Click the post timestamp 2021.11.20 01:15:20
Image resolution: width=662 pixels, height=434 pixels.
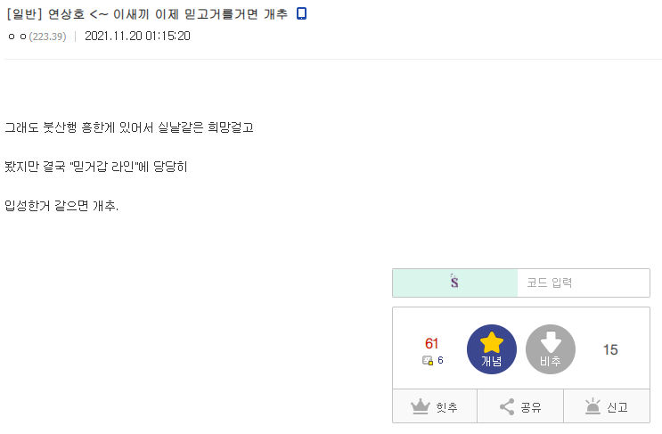(137, 37)
